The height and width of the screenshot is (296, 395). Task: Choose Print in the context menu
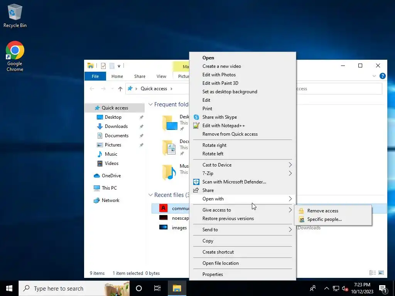[x=207, y=108]
